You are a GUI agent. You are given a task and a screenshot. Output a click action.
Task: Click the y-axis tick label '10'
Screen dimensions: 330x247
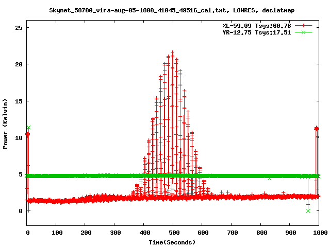(19, 138)
